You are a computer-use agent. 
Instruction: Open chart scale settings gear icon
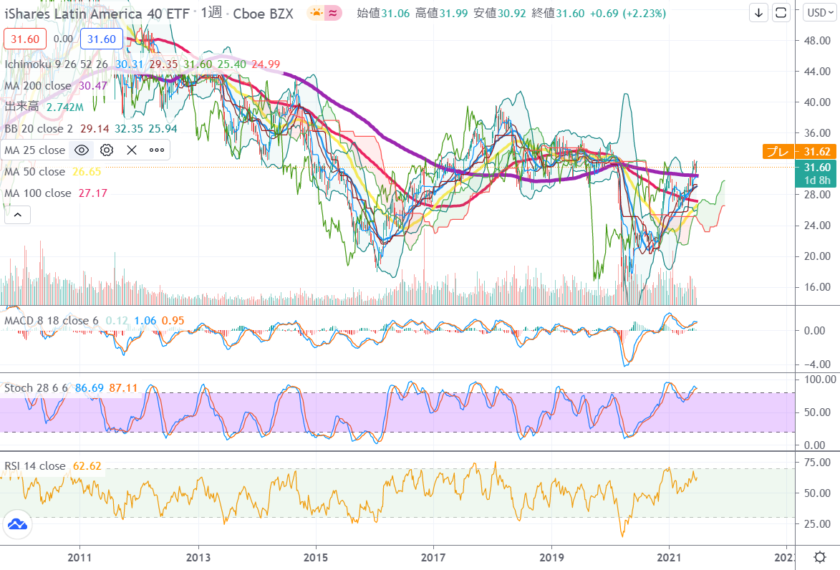[820, 557]
